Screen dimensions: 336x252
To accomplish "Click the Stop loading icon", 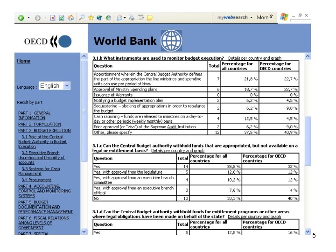I will click(x=53, y=18).
